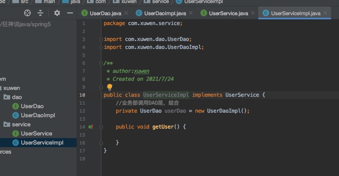
Task: Collapse the getUser method fold marker on line 14
Action: click(101, 127)
